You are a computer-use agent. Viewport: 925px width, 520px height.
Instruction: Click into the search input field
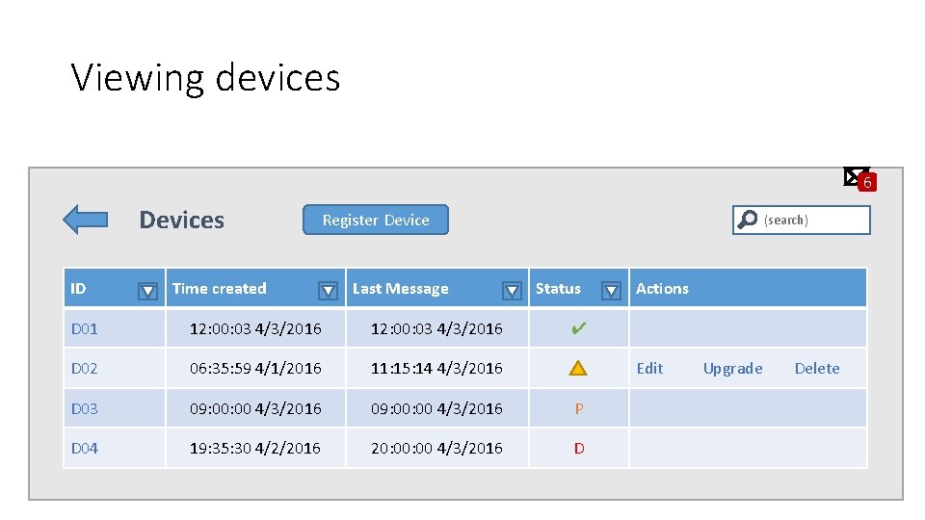coord(814,221)
